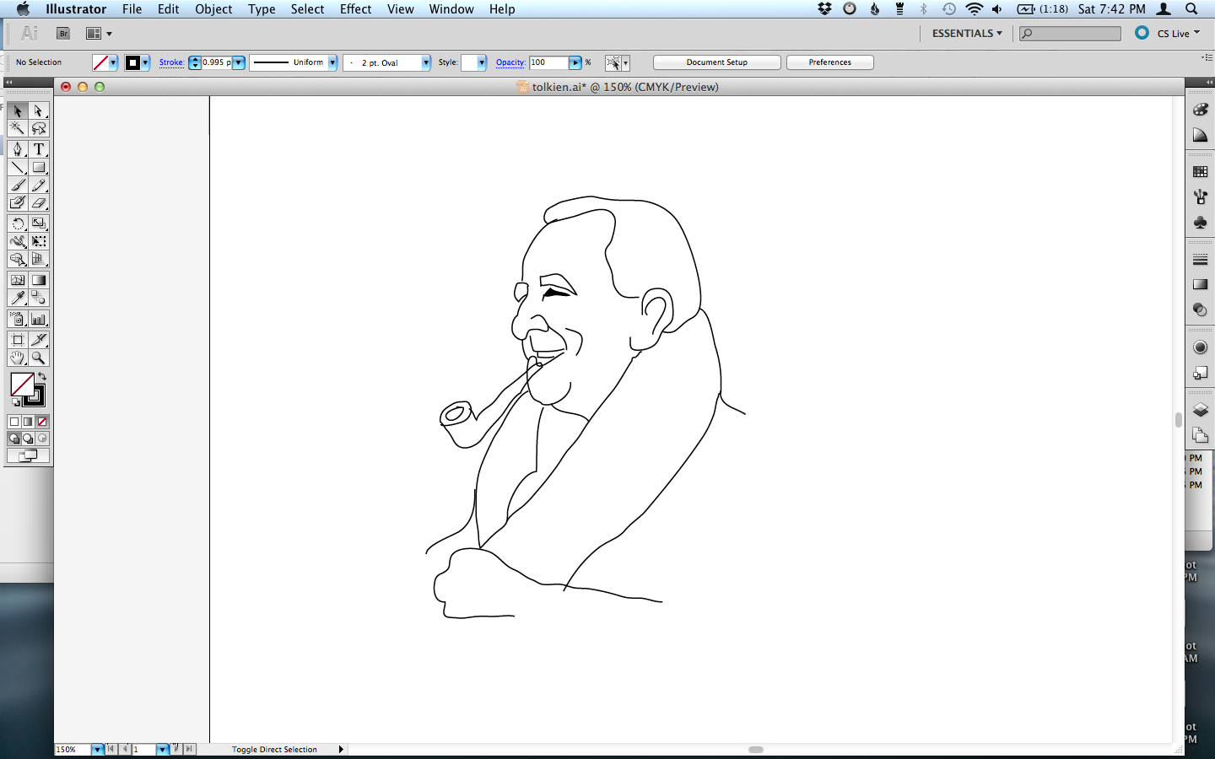Switch to Draw Behind drawing mode
The image size is (1215, 759).
[26, 438]
